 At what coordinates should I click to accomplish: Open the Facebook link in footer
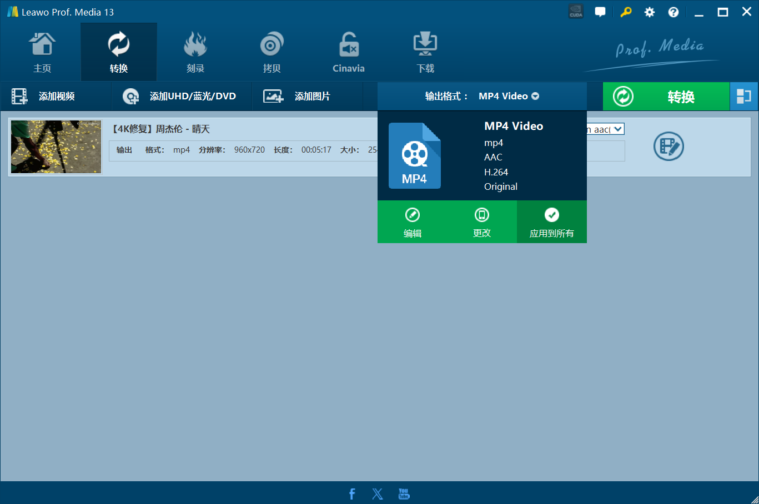pyautogui.click(x=352, y=494)
